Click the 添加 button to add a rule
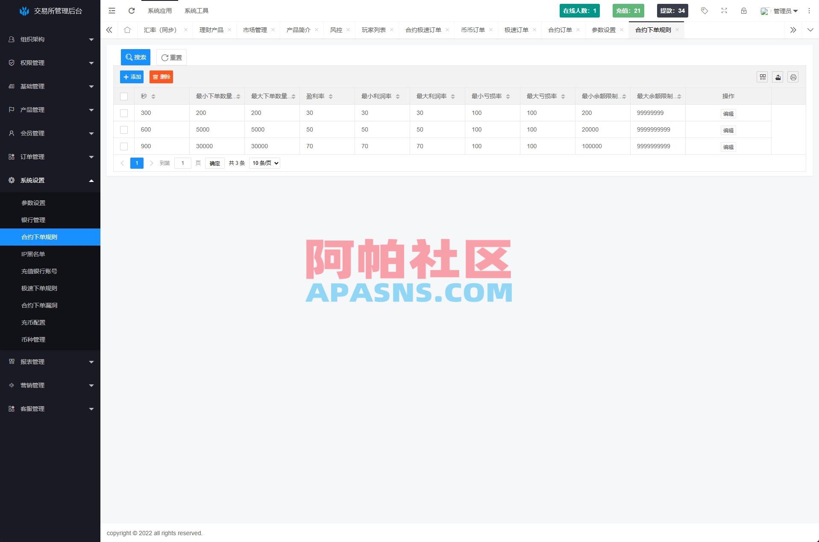The image size is (819, 542). 132,77
